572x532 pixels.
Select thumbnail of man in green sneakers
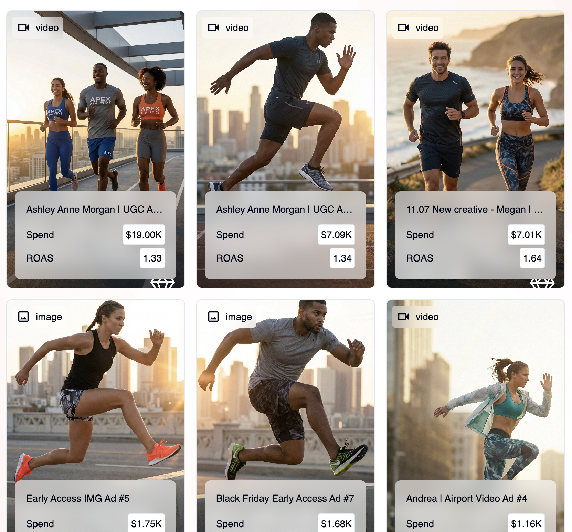coord(286,390)
